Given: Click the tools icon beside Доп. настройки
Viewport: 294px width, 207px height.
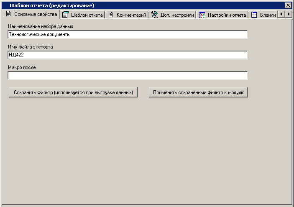Looking at the screenshot, I should 154,15.
